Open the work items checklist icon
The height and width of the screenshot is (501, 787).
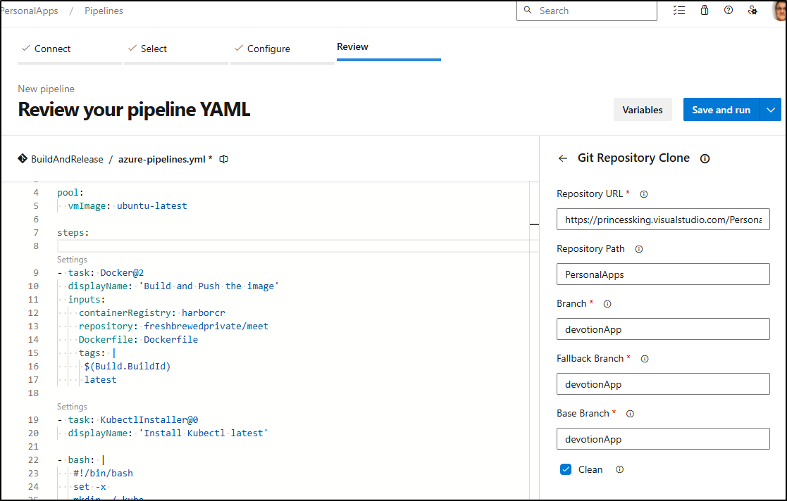[679, 10]
